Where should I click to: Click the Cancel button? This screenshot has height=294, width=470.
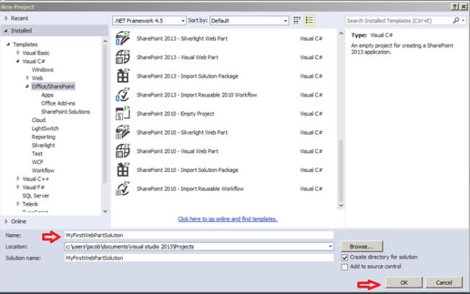coord(444,282)
